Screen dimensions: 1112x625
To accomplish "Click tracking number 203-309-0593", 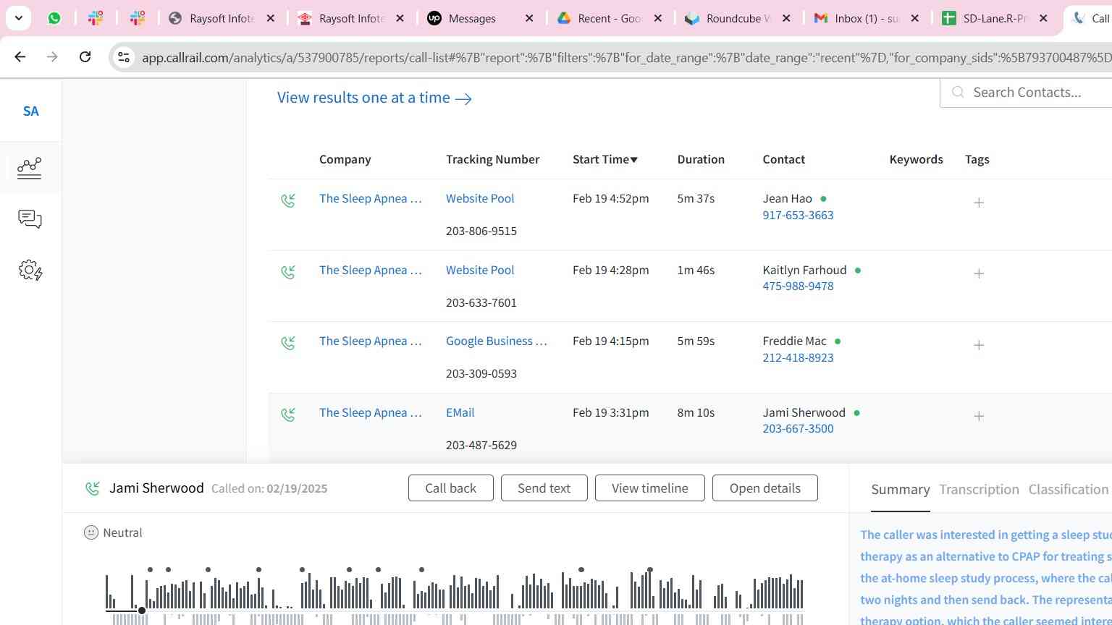I will pos(481,373).
